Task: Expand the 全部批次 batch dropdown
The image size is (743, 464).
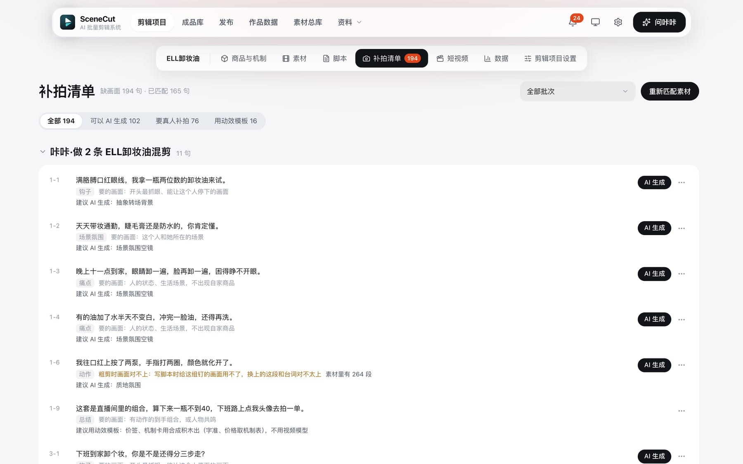Action: [x=577, y=91]
